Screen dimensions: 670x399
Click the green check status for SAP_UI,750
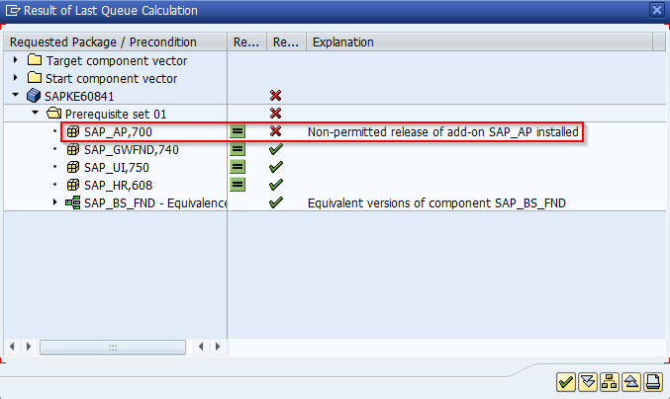click(x=276, y=167)
